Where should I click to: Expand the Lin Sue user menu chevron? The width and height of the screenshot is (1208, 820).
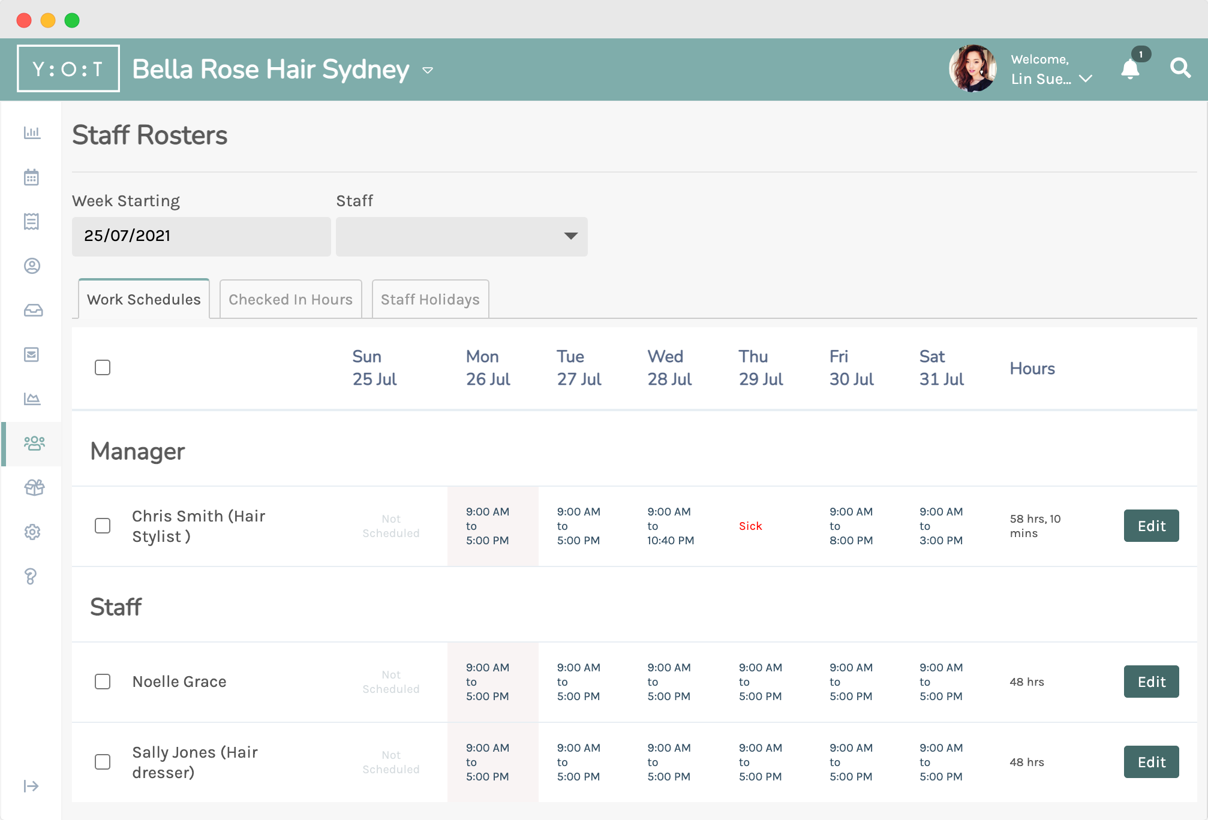[1086, 79]
